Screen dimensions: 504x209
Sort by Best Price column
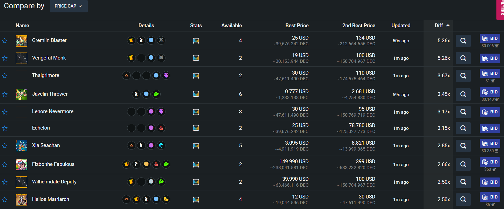(297, 26)
